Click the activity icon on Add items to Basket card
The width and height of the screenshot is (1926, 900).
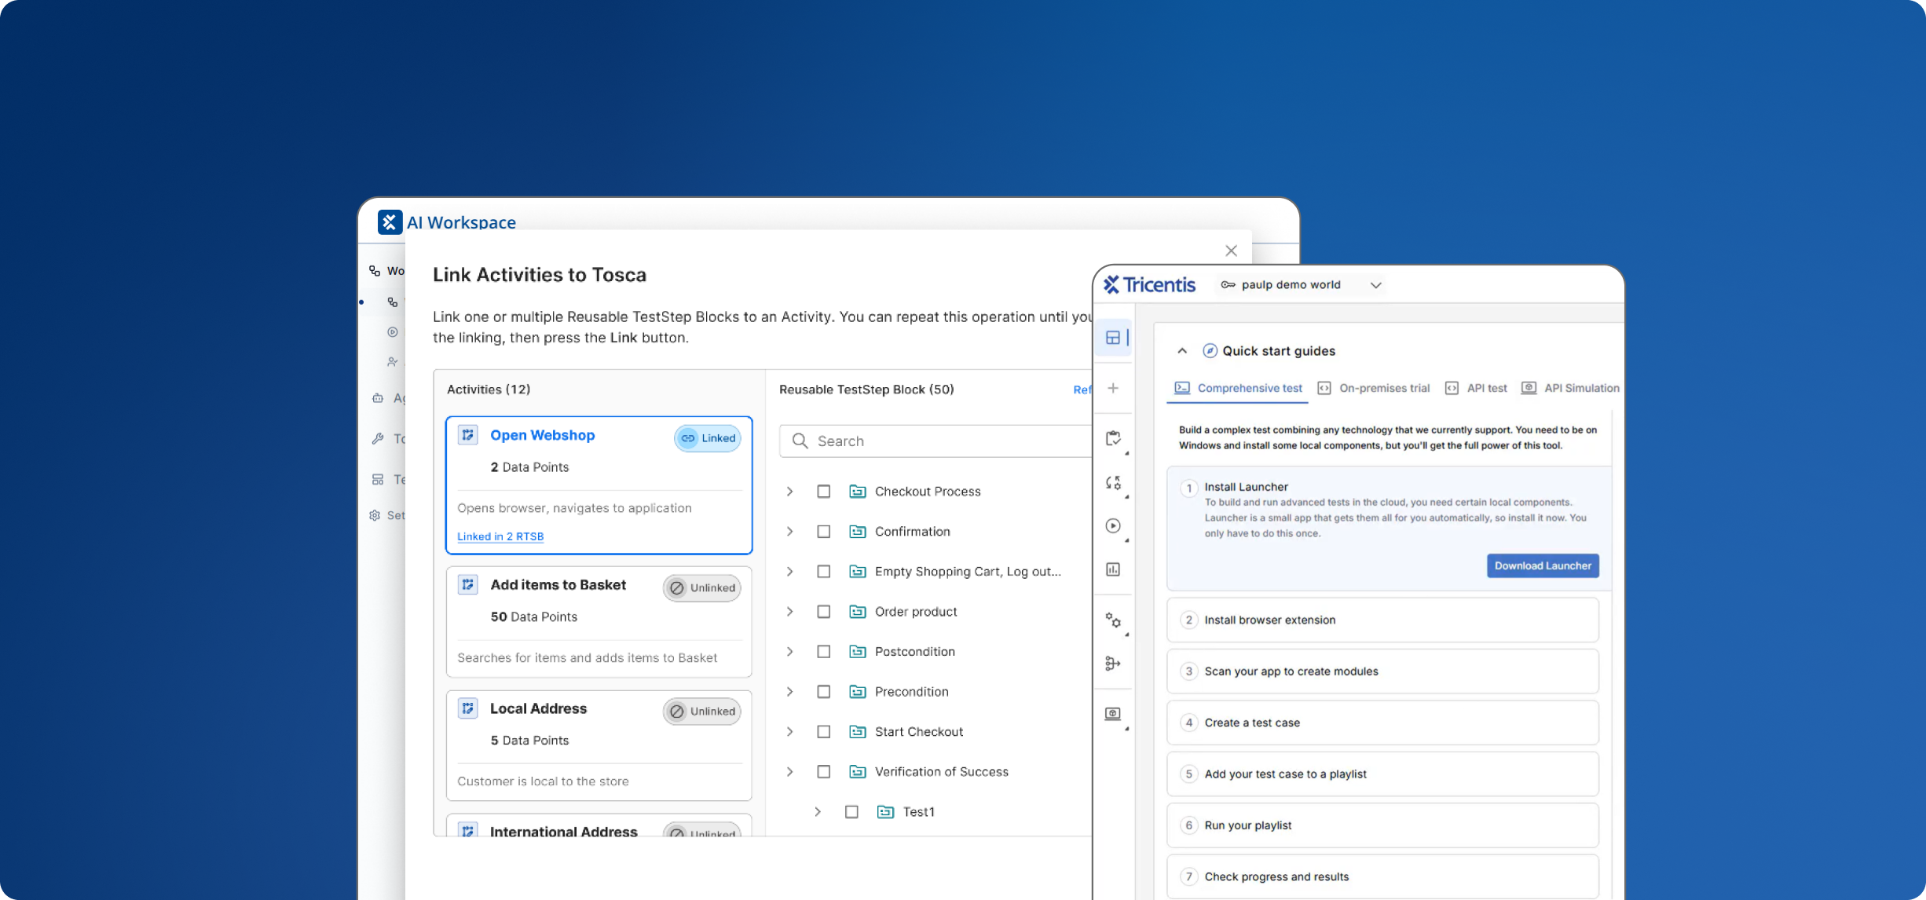click(x=468, y=584)
